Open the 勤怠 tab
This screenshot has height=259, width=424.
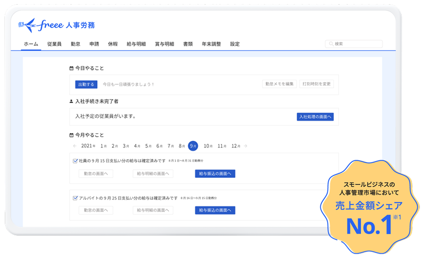[76, 44]
